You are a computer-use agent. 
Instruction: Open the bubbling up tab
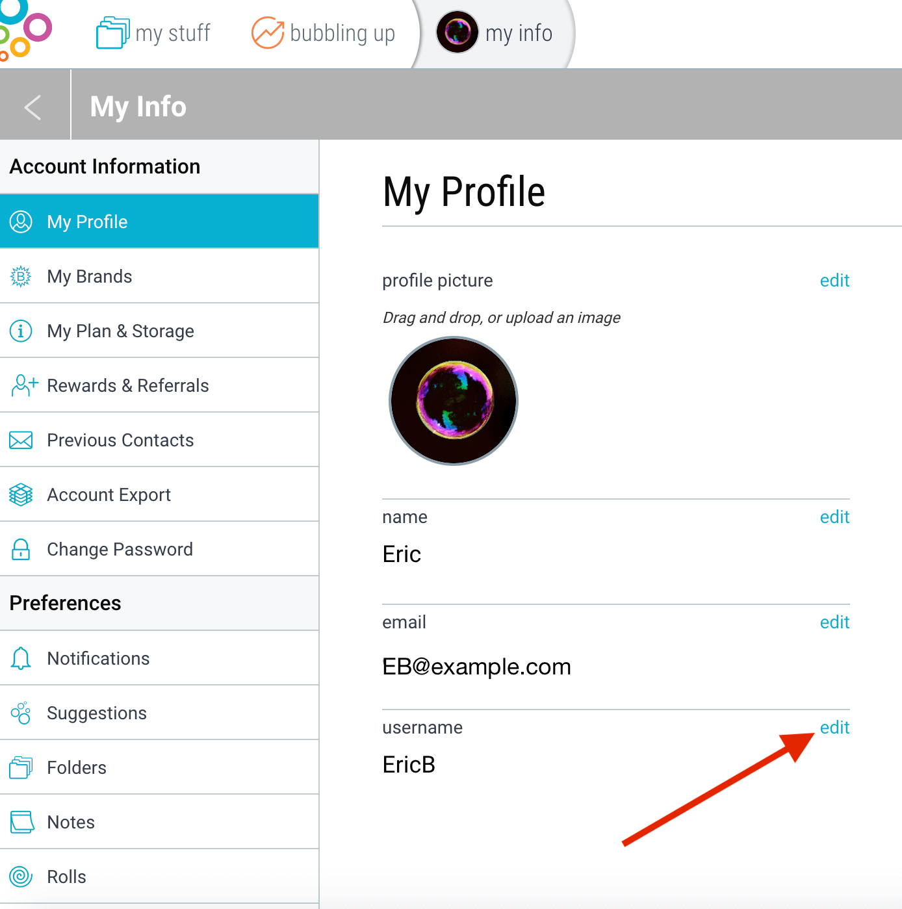tap(324, 33)
